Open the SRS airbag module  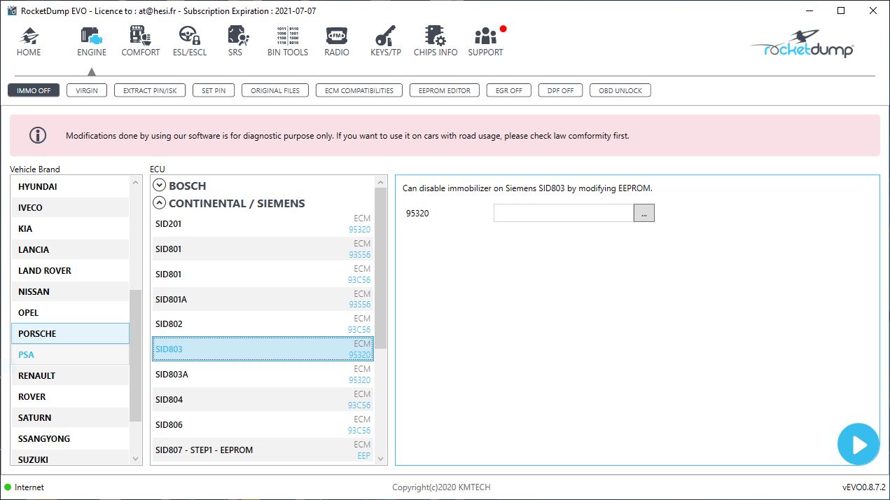tap(236, 40)
